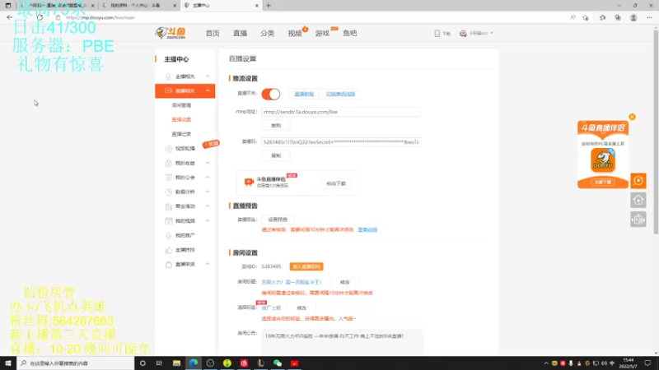The image size is (659, 370).
Task: Expand the 我的收益 sidebar section
Action: pyautogui.click(x=208, y=163)
